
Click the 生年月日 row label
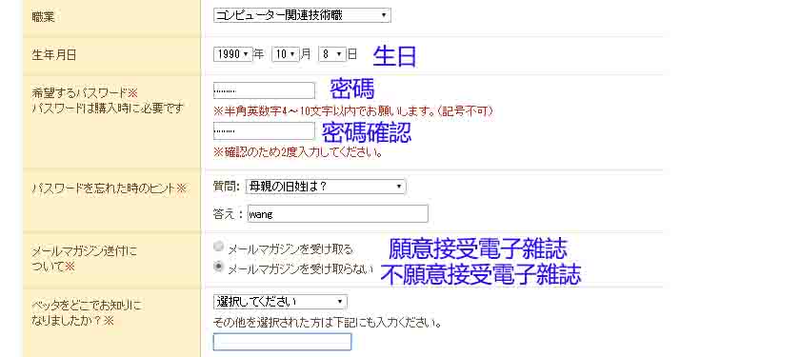[x=53, y=55]
